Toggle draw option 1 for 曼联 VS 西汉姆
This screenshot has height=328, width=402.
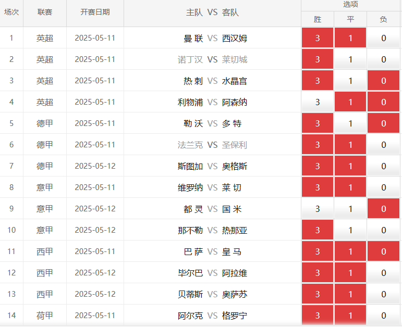coord(350,38)
